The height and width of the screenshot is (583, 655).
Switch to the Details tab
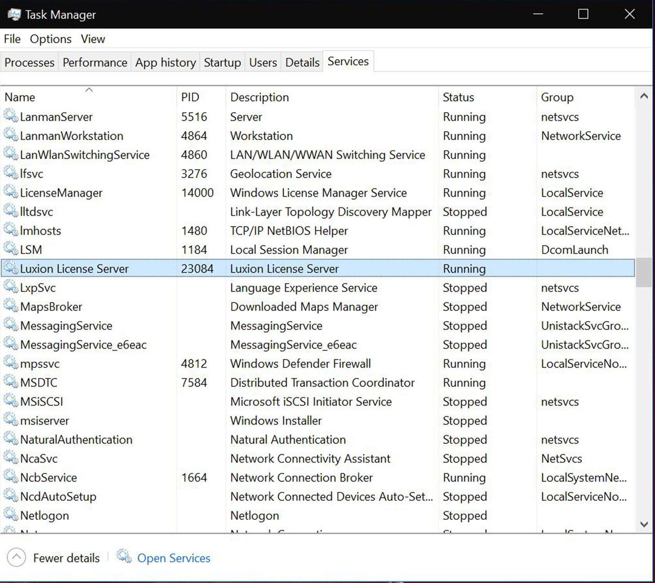(302, 62)
